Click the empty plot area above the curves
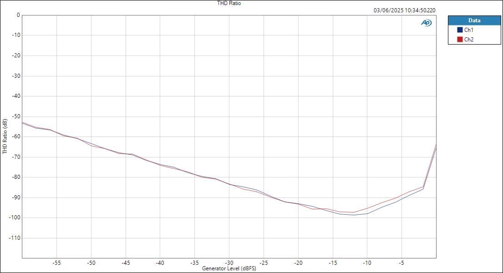 pyautogui.click(x=228, y=68)
